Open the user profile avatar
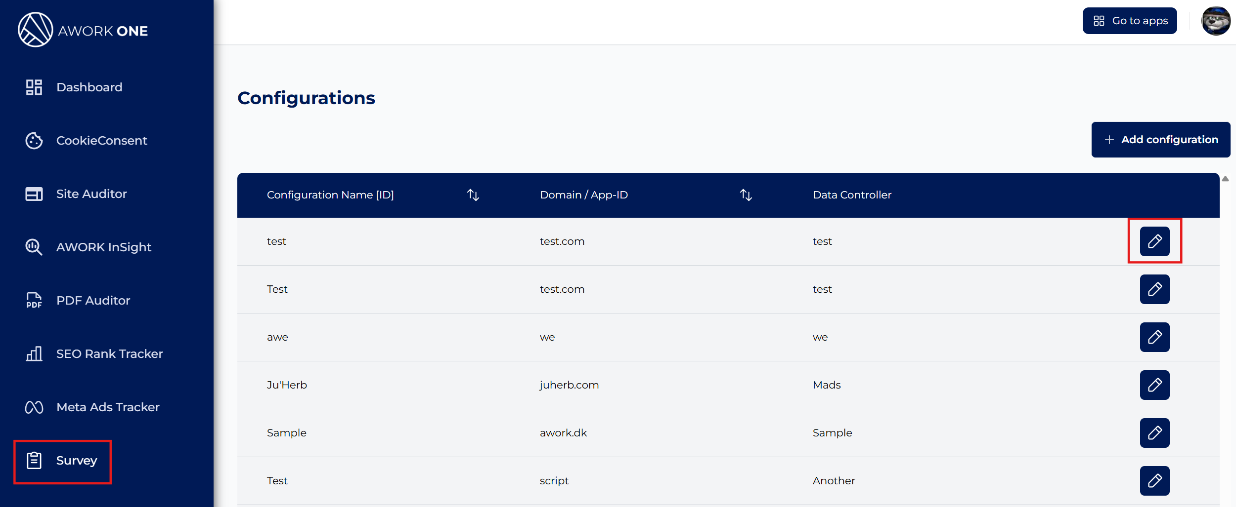The image size is (1236, 507). coord(1216,21)
